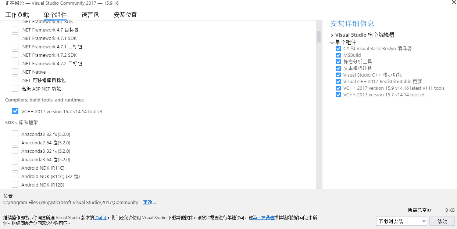Check .NET Framework 4.7 目标包
Image resolution: width=457 pixels, height=229 pixels.
pyautogui.click(x=15, y=30)
